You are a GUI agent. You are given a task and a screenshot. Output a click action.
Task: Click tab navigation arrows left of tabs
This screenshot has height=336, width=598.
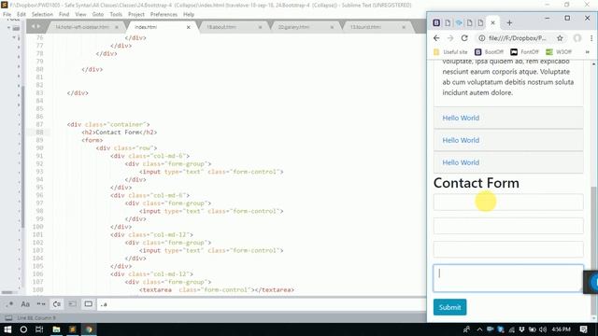[36, 27]
